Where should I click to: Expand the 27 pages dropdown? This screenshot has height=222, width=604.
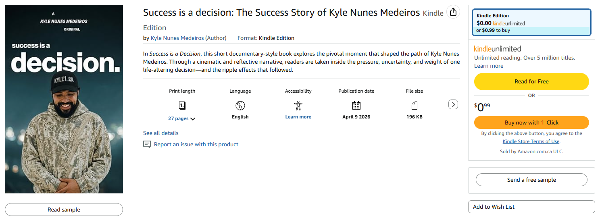pyautogui.click(x=181, y=118)
